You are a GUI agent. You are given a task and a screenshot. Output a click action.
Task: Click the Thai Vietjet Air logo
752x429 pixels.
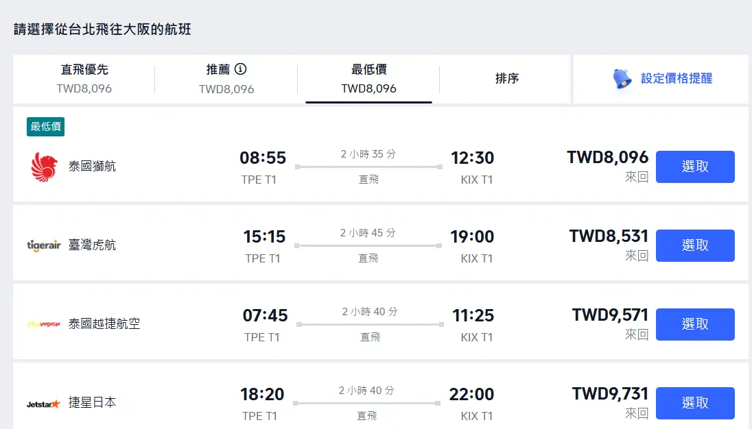pos(44,324)
